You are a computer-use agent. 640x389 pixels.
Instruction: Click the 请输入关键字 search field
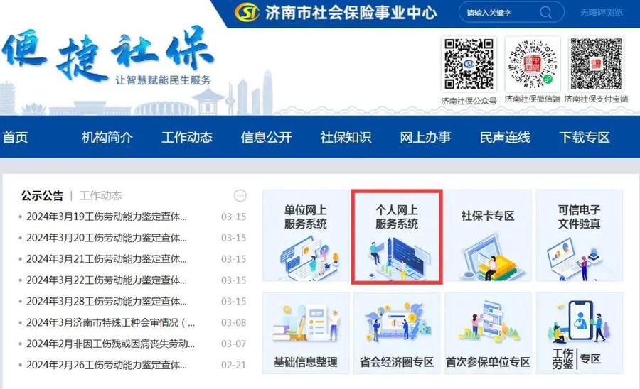(x=498, y=13)
